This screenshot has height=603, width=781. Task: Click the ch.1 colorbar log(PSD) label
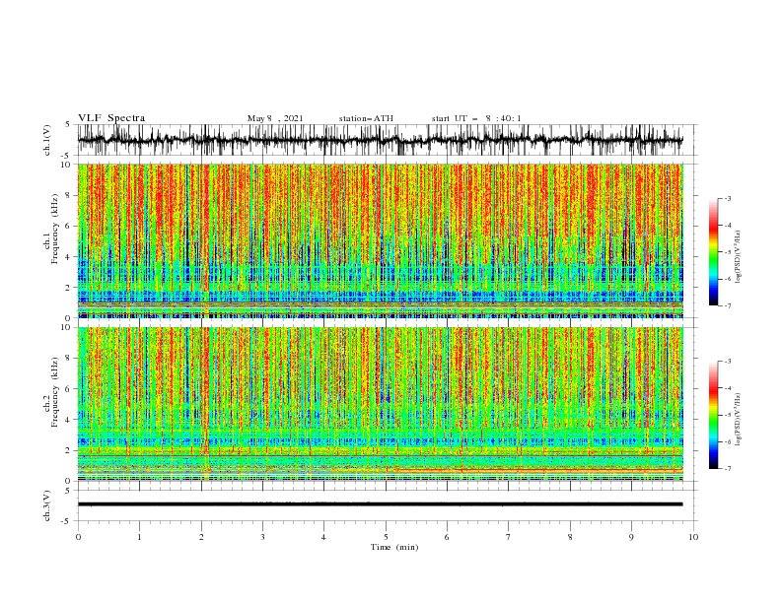click(x=738, y=257)
